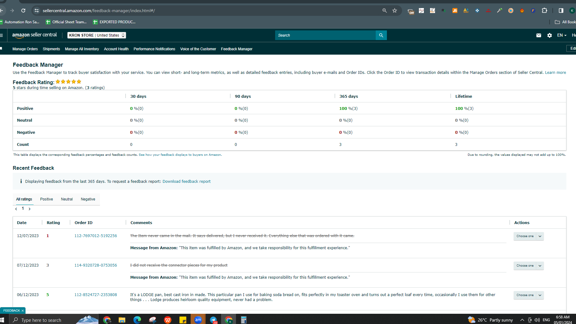Viewport: 576px width, 324px height.
Task: Open WPS Office from the taskbar
Action: [x=168, y=320]
